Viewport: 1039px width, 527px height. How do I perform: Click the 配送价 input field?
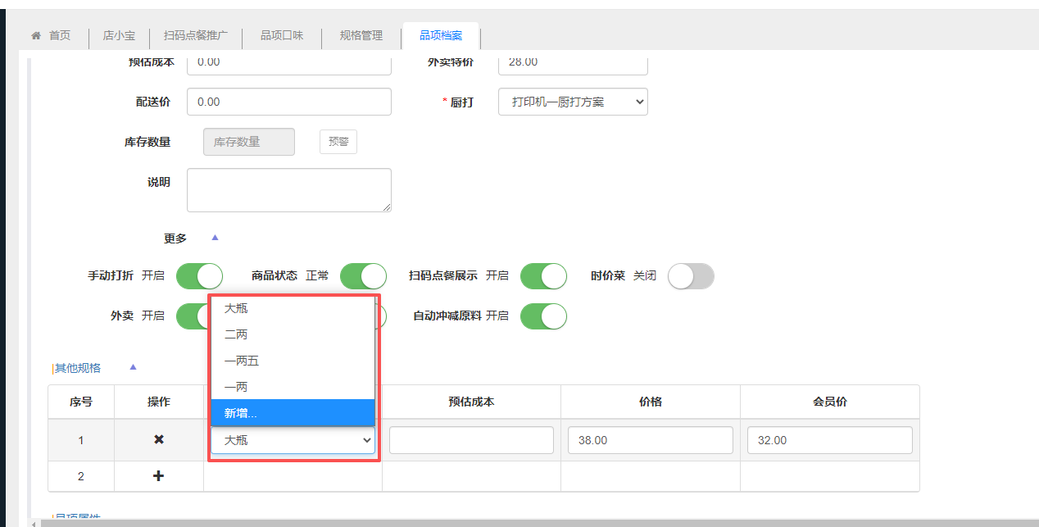[288, 102]
